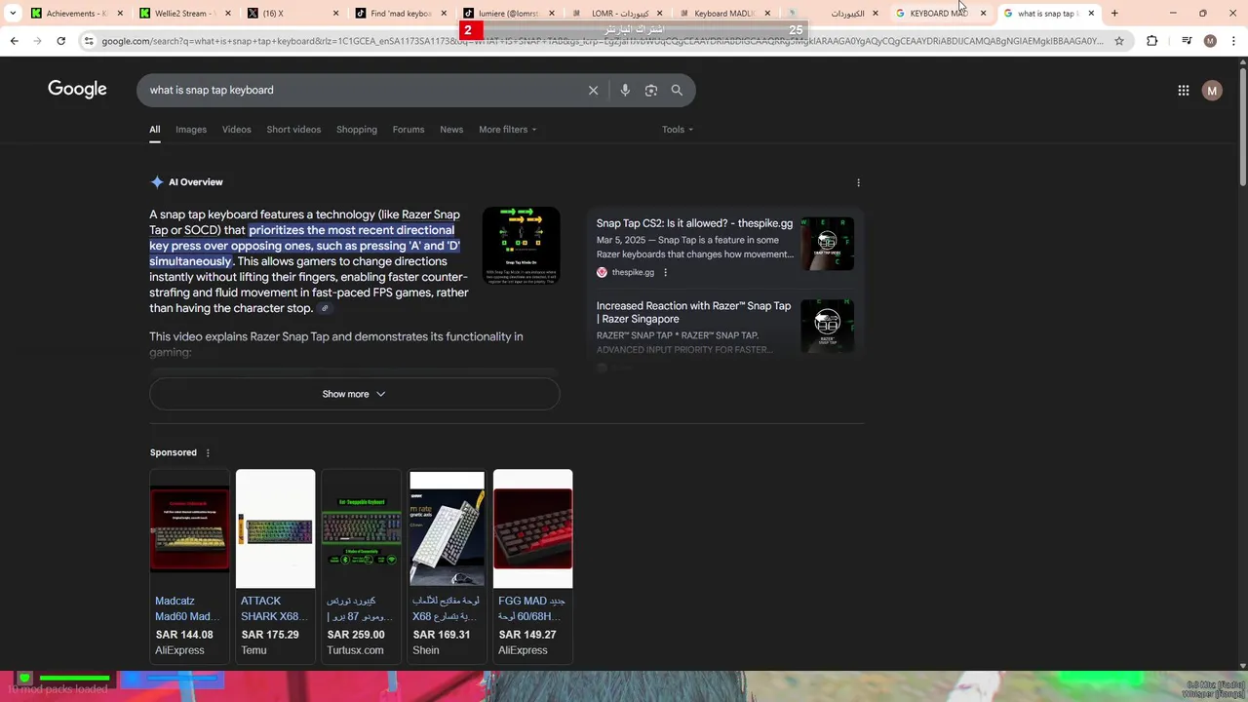Start a voice search with the microphone icon
Viewport: 1248px width, 702px height.
click(x=625, y=90)
